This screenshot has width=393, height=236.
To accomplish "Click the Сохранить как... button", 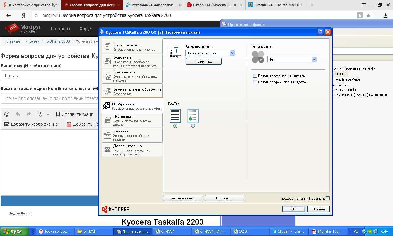I will click(x=182, y=198).
